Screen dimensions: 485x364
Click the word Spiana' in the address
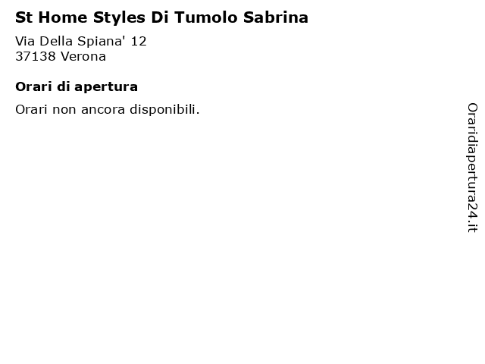click(102, 41)
